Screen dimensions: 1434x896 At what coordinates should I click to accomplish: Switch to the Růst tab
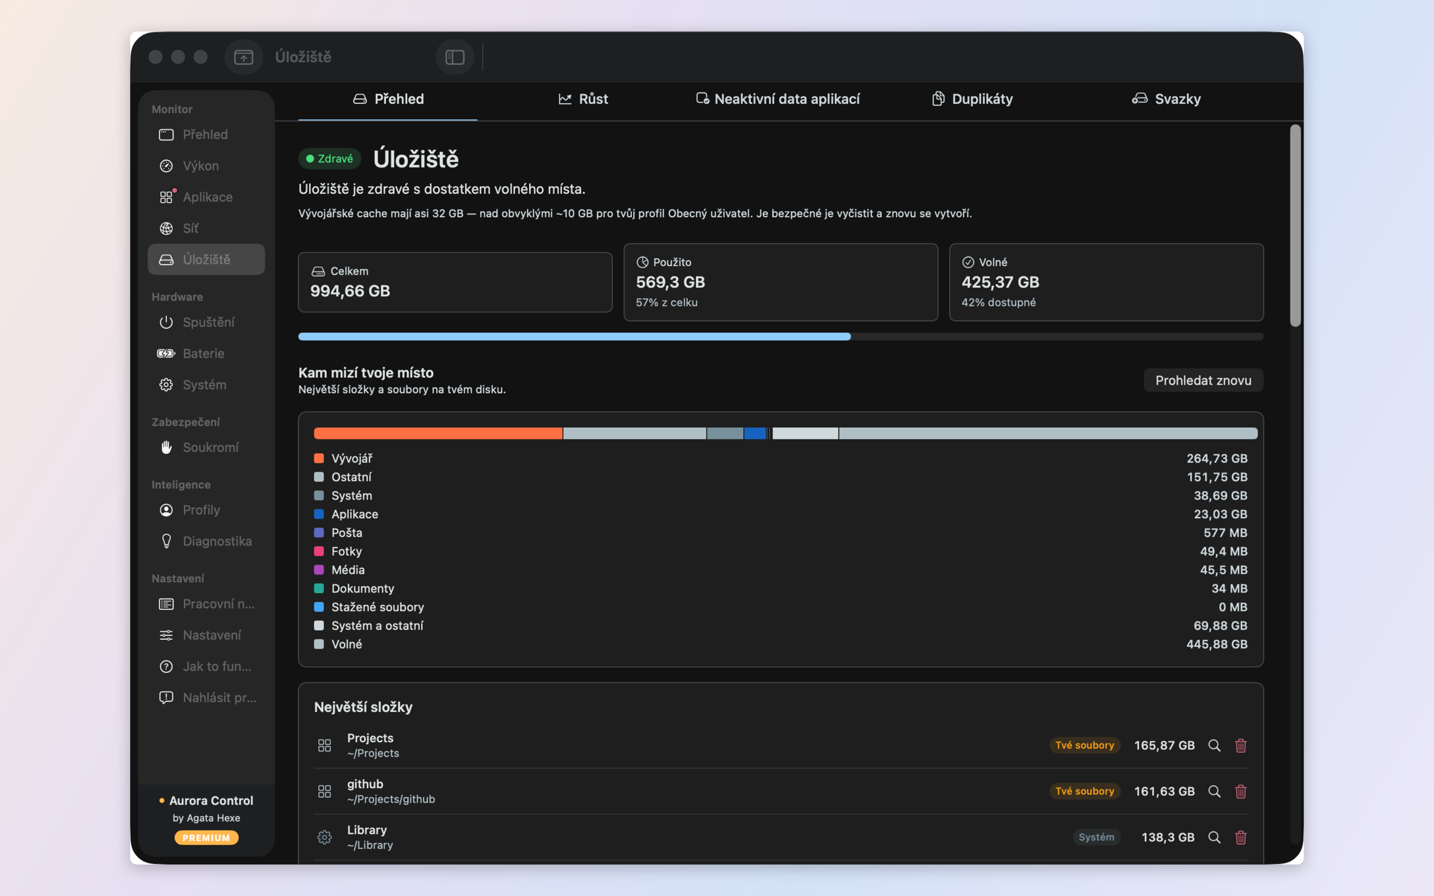pyautogui.click(x=583, y=99)
